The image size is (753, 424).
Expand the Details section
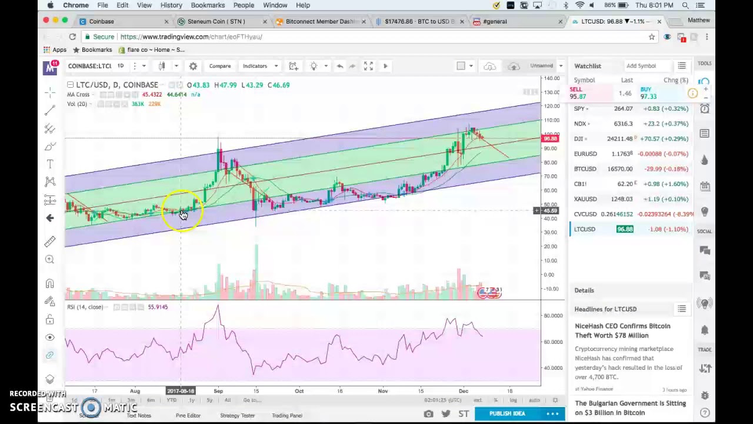[x=584, y=290]
